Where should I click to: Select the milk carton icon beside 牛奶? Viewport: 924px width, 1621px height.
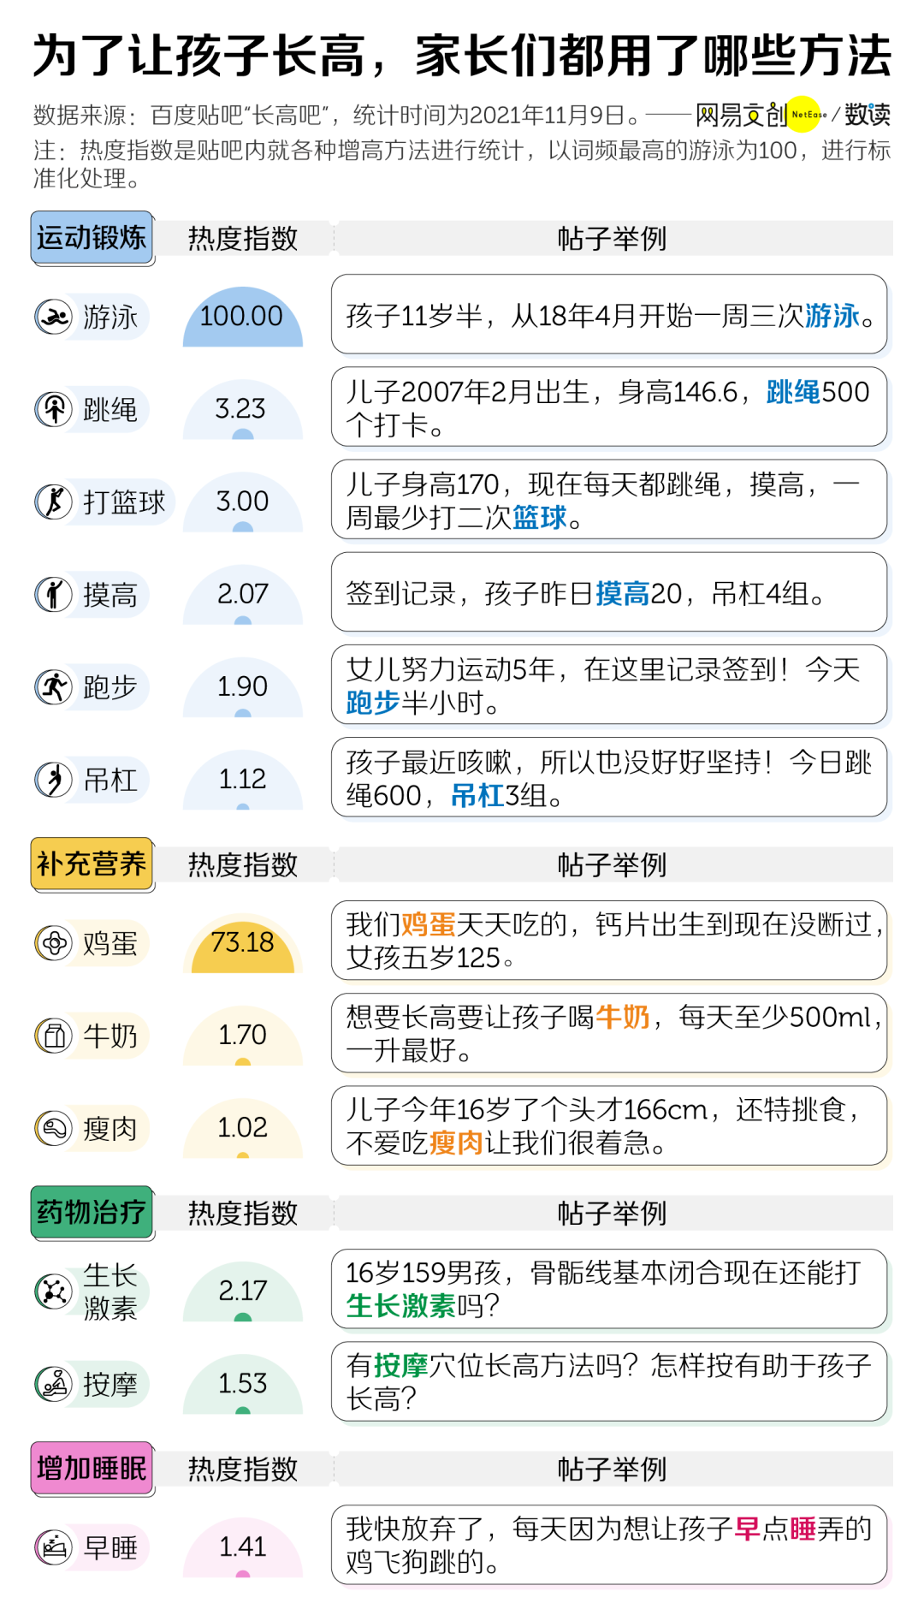pos(54,1036)
